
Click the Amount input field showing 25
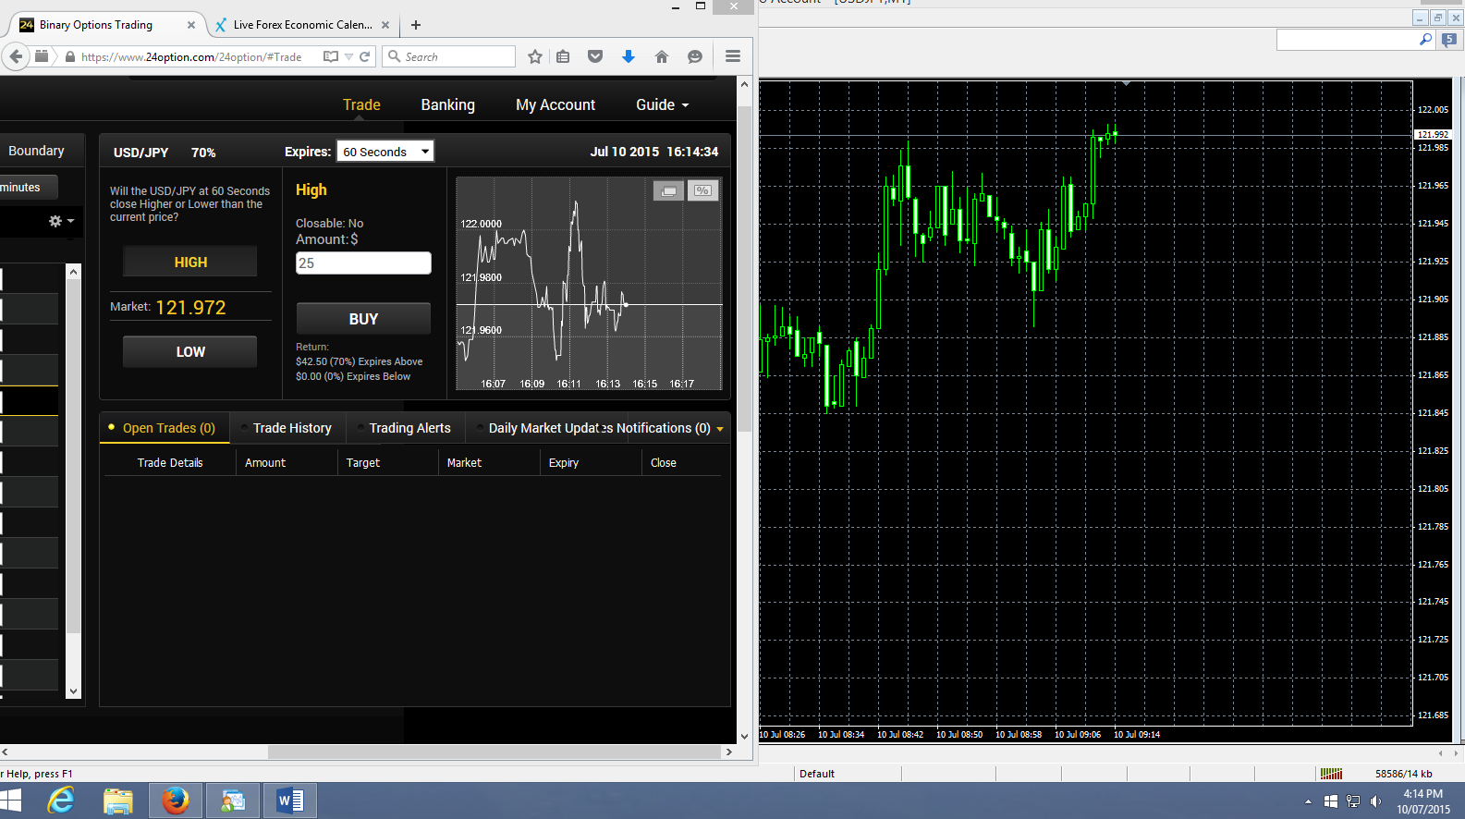point(363,263)
